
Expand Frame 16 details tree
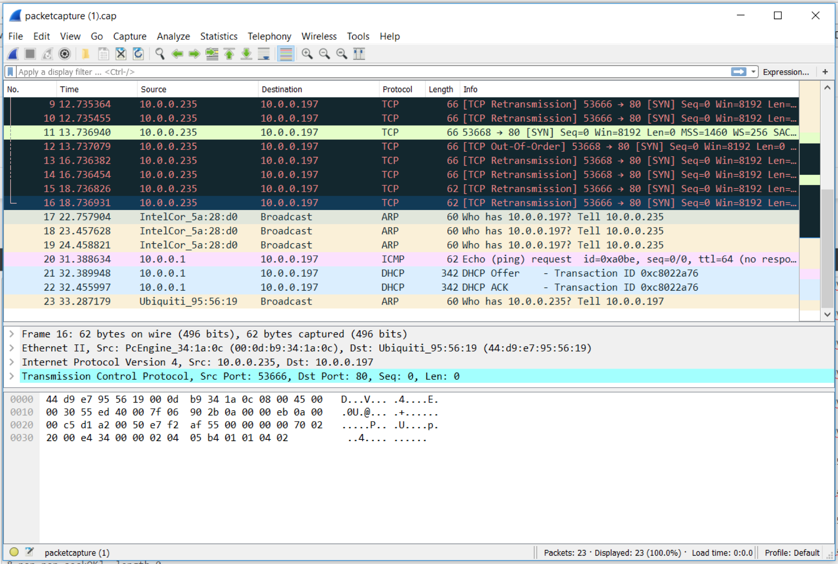tap(12, 334)
